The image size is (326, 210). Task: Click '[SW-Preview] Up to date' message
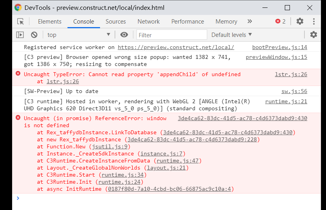(61, 91)
